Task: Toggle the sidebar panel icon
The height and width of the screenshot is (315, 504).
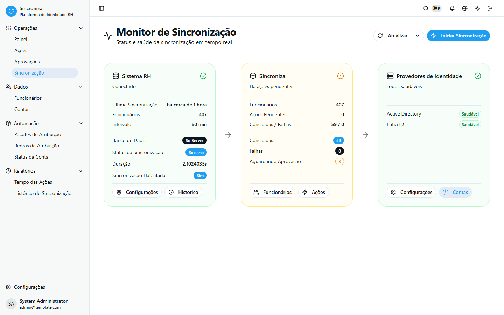Action: click(x=101, y=8)
